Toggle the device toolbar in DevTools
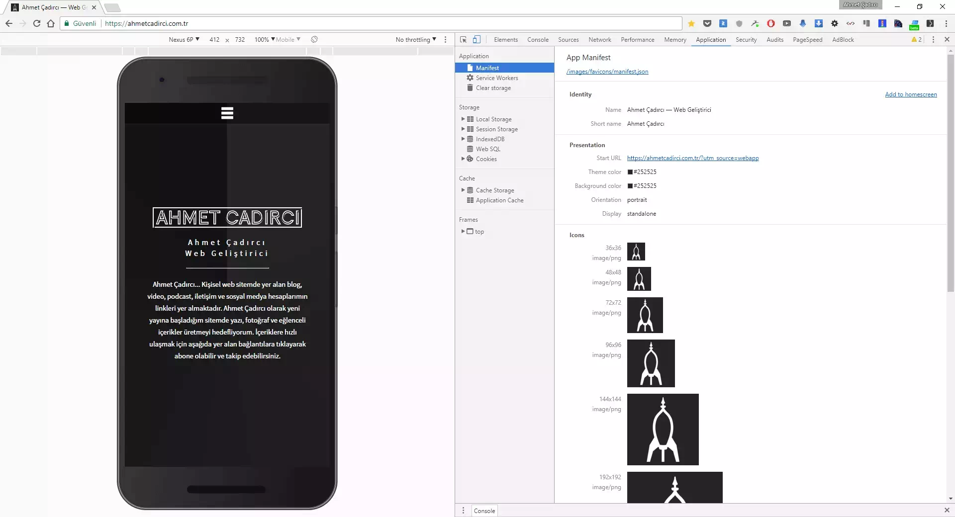955x517 pixels. (477, 39)
